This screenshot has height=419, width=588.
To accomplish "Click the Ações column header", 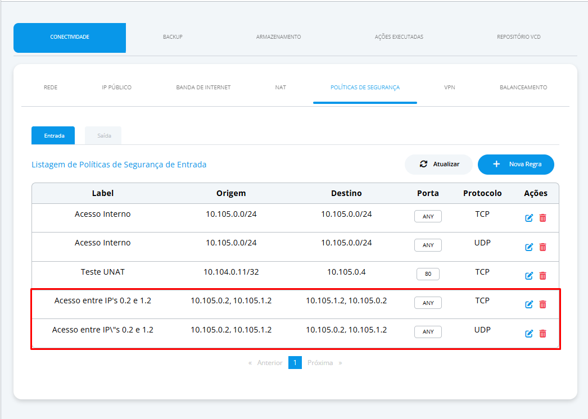I will [536, 193].
